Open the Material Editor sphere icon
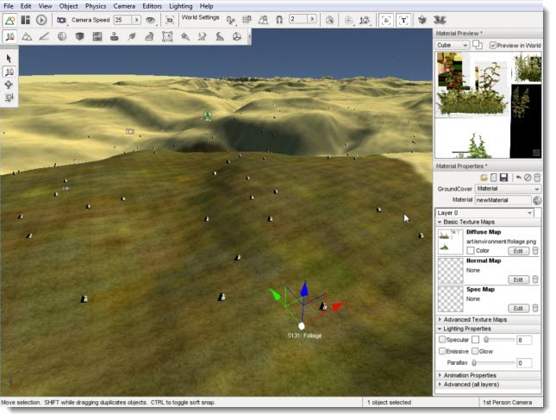The width and height of the screenshot is (556, 420). click(x=61, y=36)
